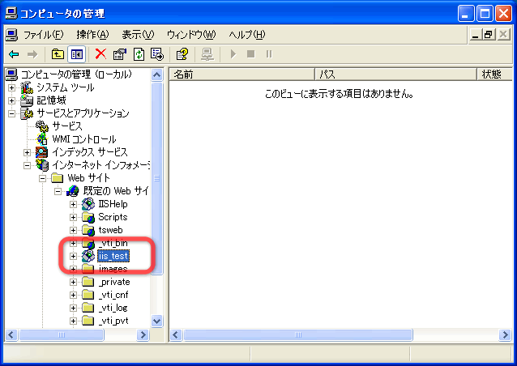Expand the 記憶域 node
The image size is (517, 366).
coord(11,100)
